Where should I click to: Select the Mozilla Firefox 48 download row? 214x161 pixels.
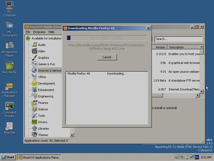coord(107,74)
